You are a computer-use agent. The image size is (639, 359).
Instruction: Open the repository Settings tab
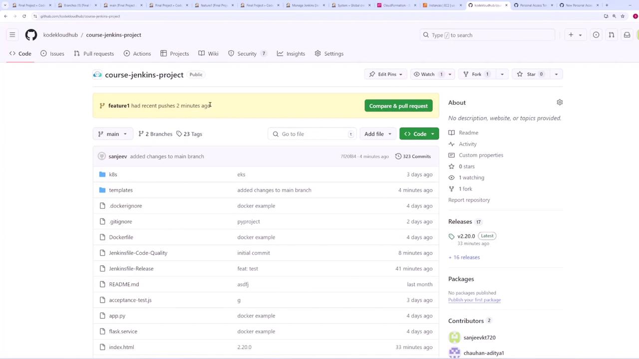coord(329,54)
